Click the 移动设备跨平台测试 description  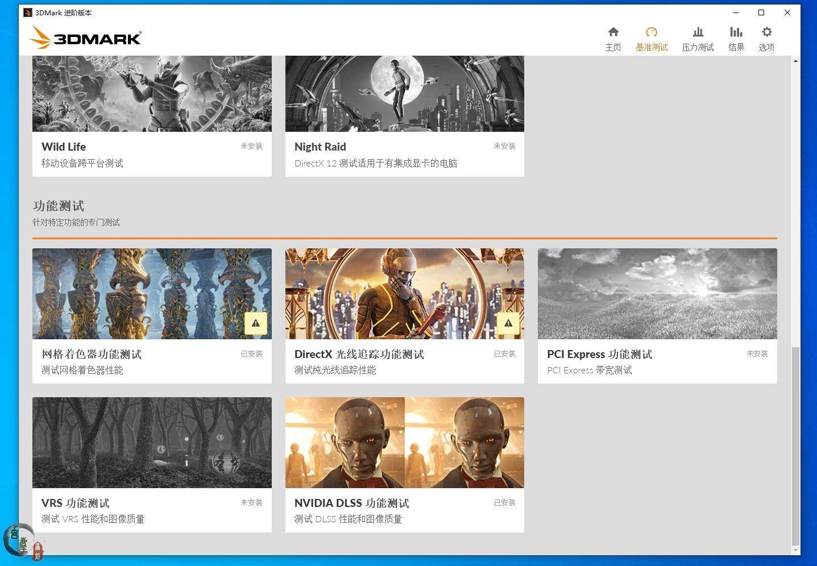[82, 163]
